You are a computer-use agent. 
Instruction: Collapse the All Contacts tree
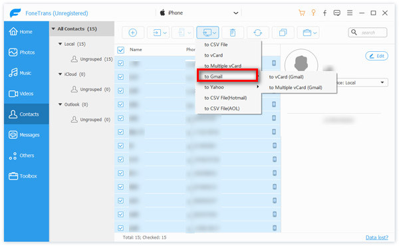click(53, 29)
